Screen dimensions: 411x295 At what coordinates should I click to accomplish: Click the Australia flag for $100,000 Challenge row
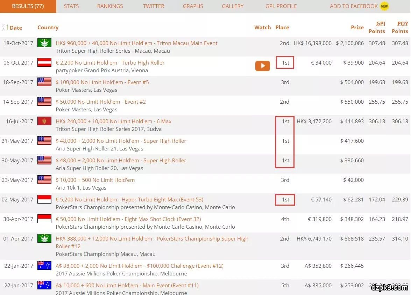click(44, 266)
